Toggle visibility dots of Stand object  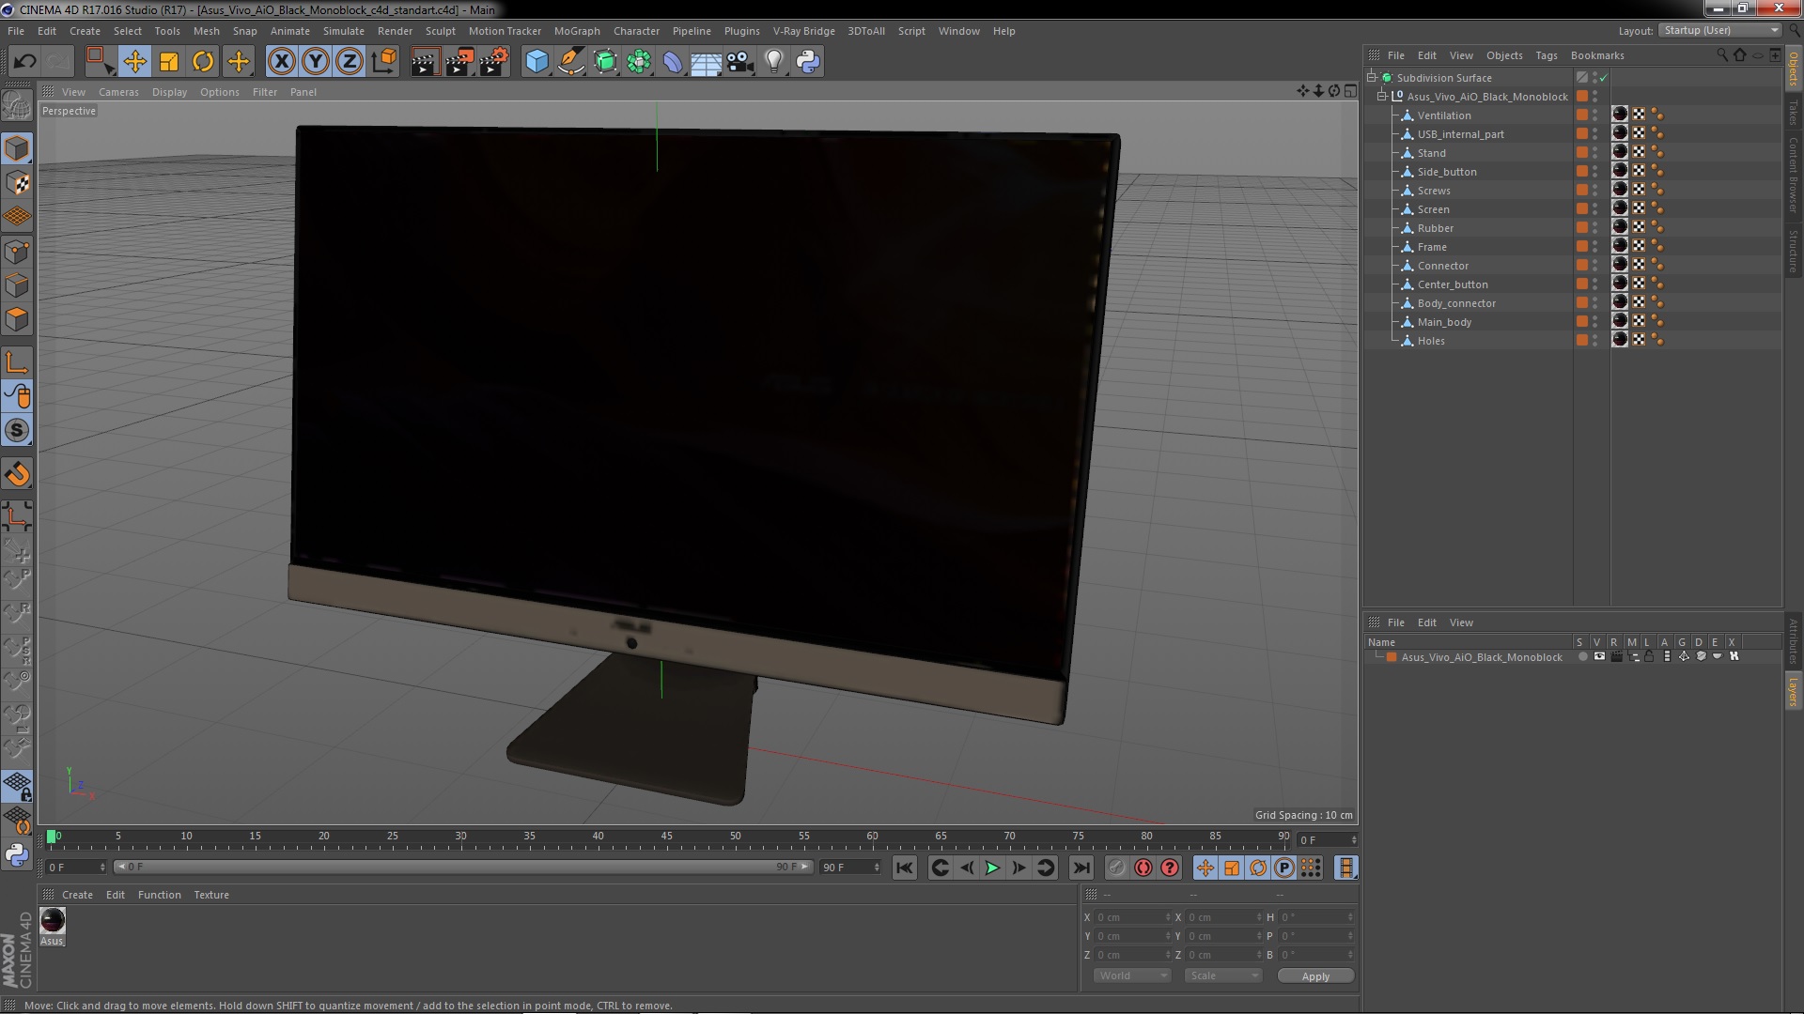pyautogui.click(x=1594, y=153)
